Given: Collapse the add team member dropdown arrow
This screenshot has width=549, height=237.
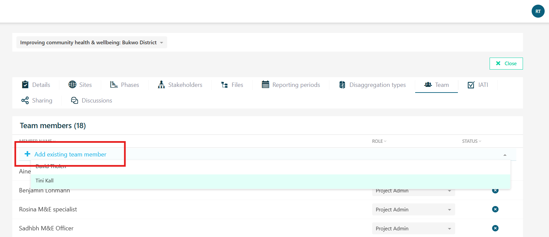Looking at the screenshot, I should tap(505, 155).
